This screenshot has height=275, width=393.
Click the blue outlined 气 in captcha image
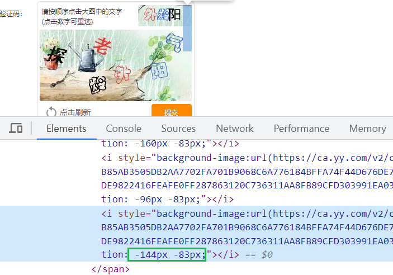pos(174,42)
